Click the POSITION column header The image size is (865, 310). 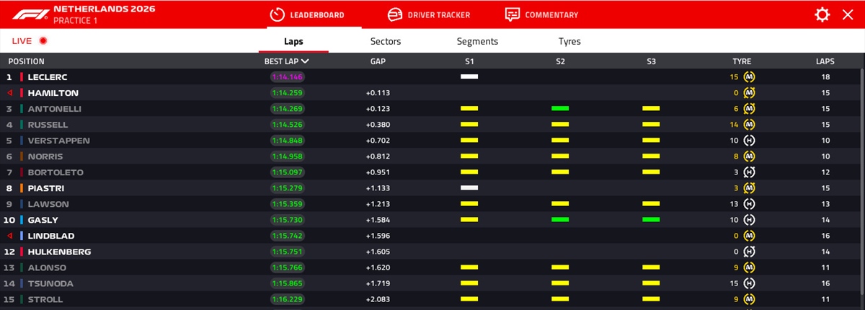(27, 61)
